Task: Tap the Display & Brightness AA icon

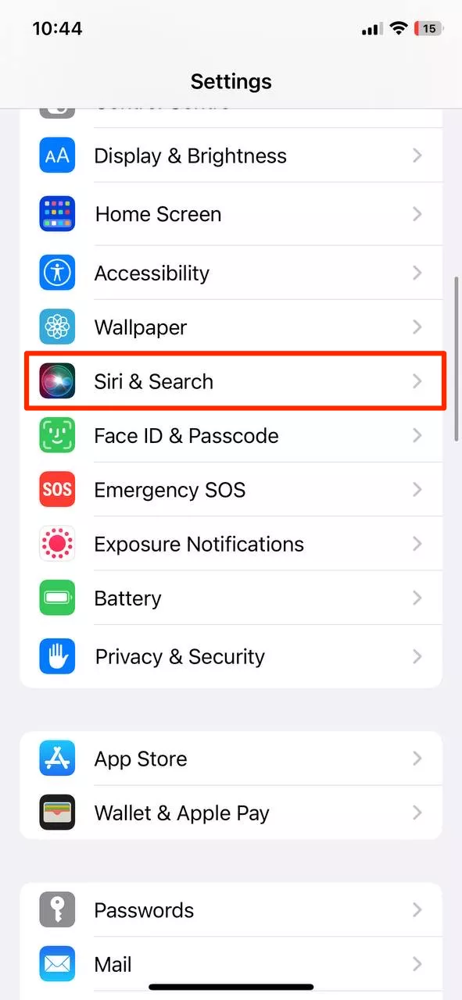Action: (57, 155)
